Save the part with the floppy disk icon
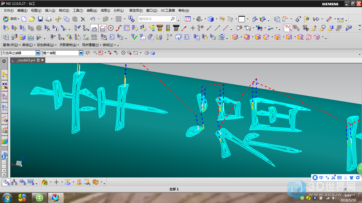Screen dimensions: 362x203 (40, 19)
